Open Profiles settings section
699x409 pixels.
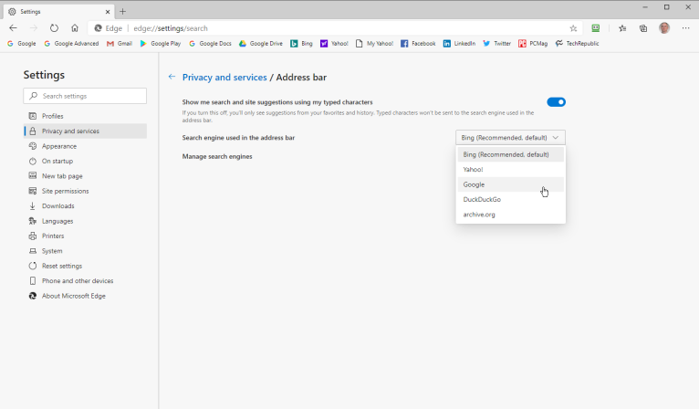85,116
